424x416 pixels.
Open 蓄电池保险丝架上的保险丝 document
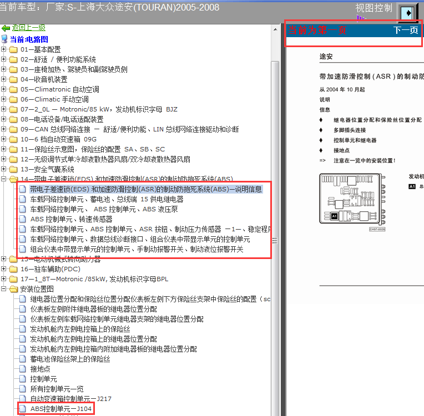[x=70, y=359]
